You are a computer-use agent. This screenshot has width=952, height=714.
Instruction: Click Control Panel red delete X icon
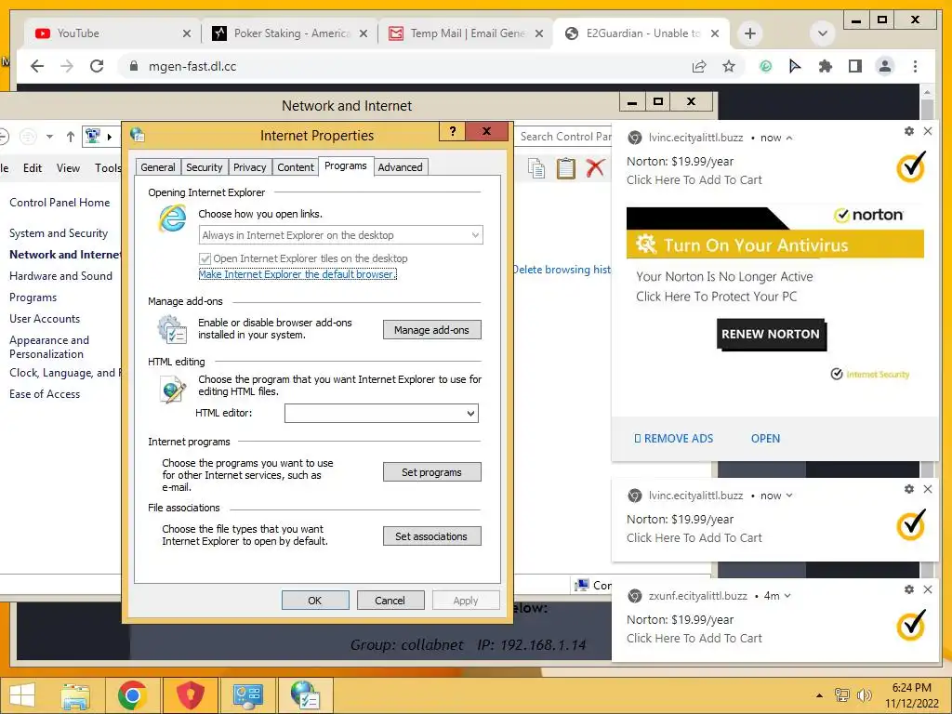596,168
